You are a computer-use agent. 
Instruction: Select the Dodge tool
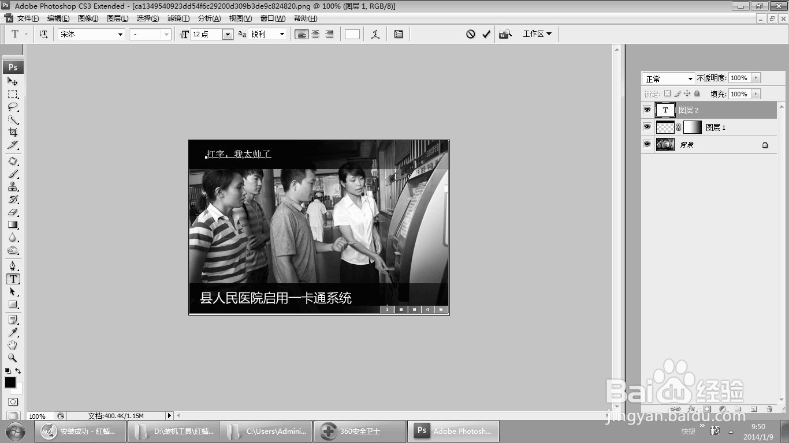point(13,250)
